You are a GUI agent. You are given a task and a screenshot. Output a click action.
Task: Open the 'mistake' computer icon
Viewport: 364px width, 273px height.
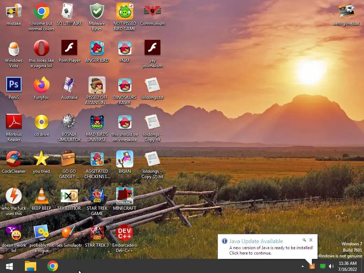coord(14,11)
